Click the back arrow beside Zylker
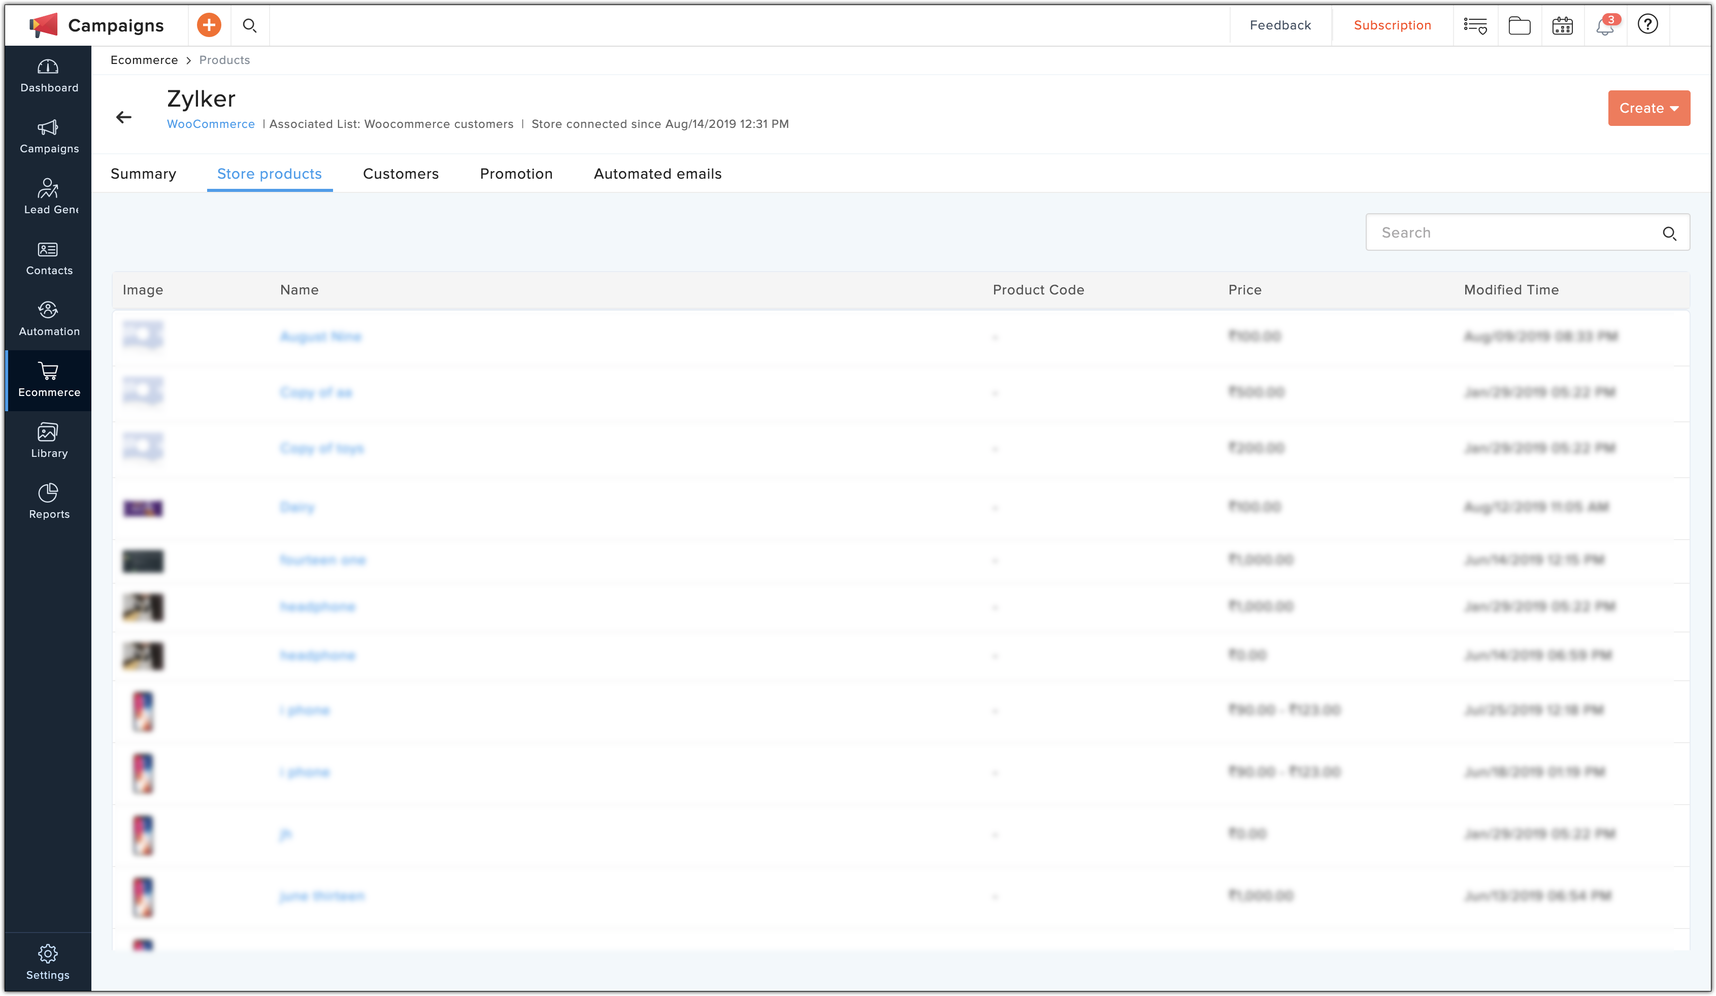 pyautogui.click(x=123, y=117)
